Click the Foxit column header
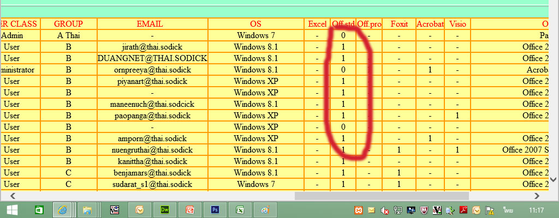Screen dimensions: 559x218 [x=399, y=24]
